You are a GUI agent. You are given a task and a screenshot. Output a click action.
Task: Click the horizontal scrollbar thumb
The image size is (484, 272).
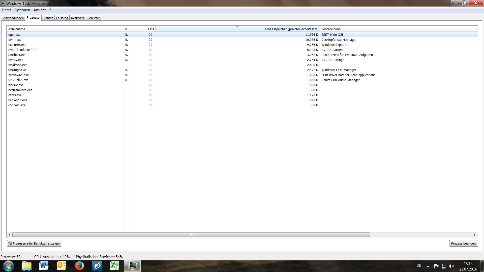point(191,235)
